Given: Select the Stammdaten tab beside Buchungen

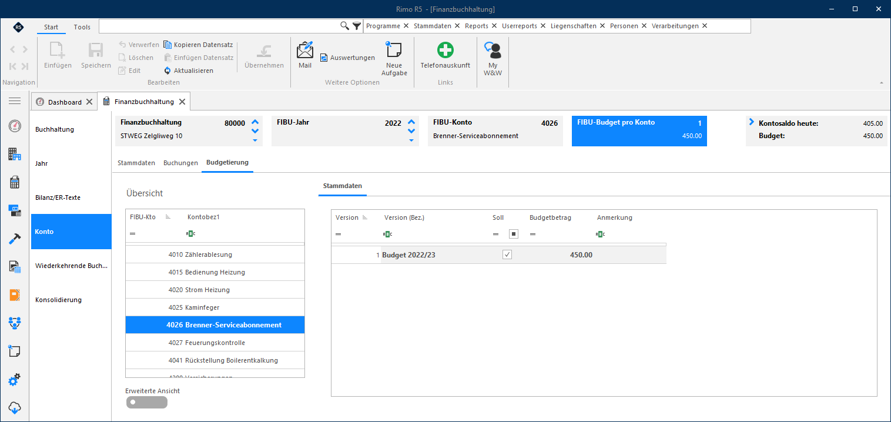Looking at the screenshot, I should (x=136, y=163).
